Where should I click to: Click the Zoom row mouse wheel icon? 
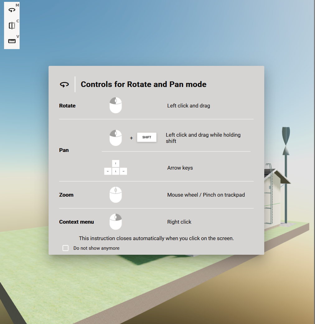pos(115,195)
